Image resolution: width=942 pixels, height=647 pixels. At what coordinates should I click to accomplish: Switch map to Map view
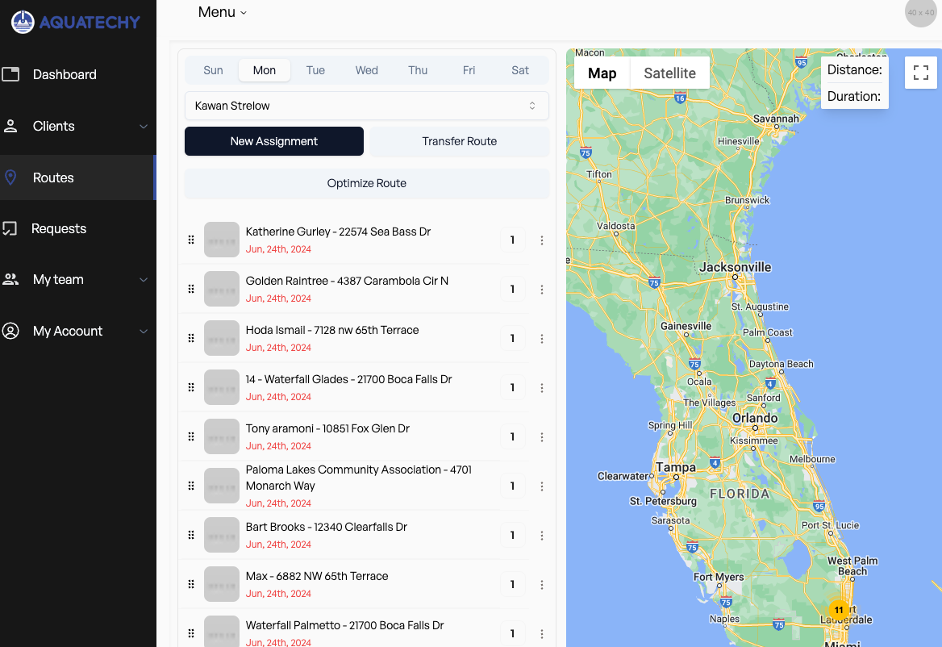point(602,73)
